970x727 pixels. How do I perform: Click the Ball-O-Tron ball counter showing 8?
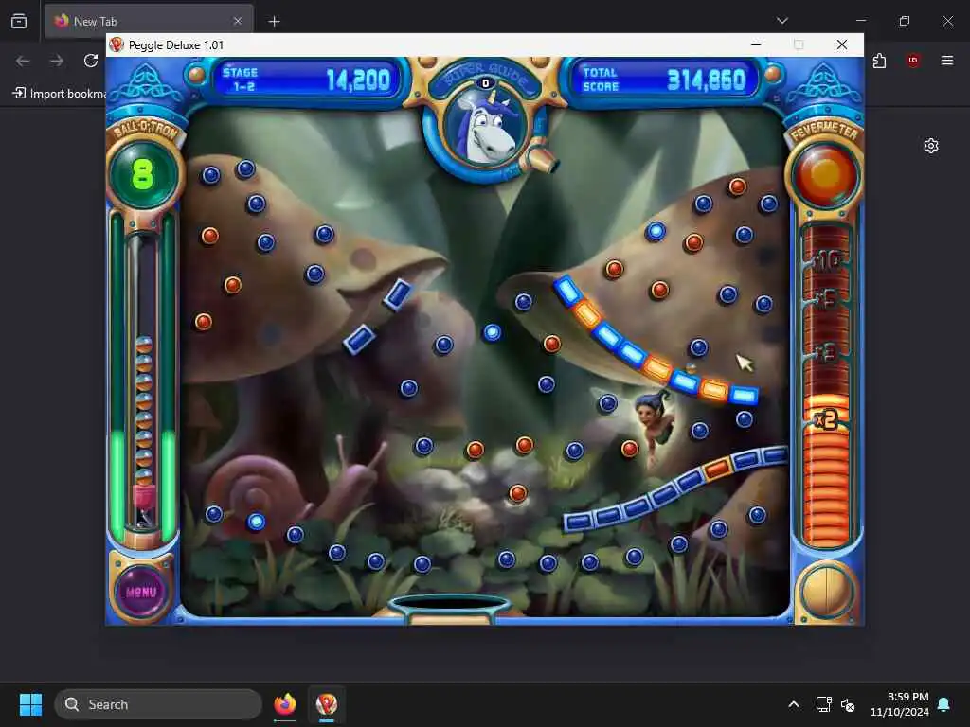pyautogui.click(x=143, y=174)
